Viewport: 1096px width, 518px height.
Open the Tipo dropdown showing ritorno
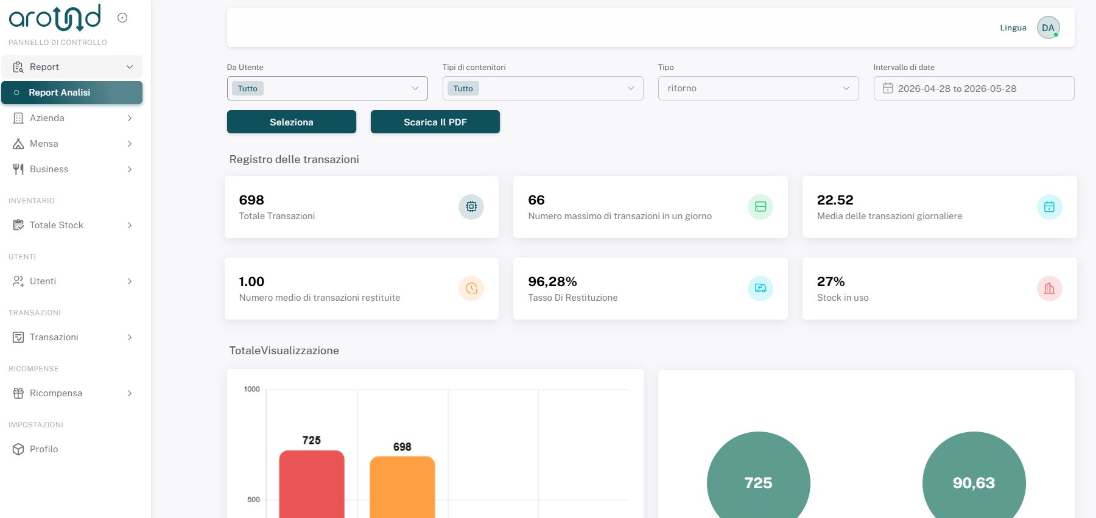click(x=759, y=88)
